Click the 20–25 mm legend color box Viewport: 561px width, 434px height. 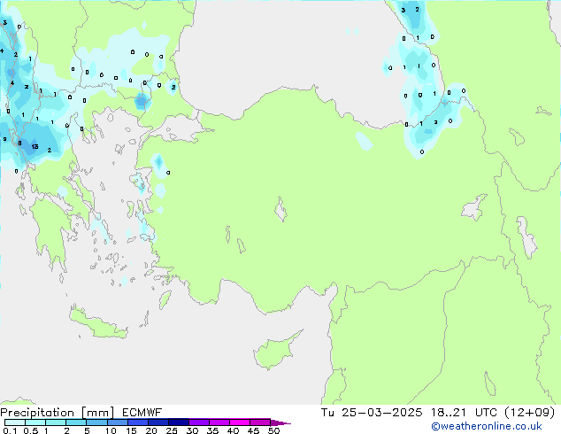pyautogui.click(x=158, y=422)
